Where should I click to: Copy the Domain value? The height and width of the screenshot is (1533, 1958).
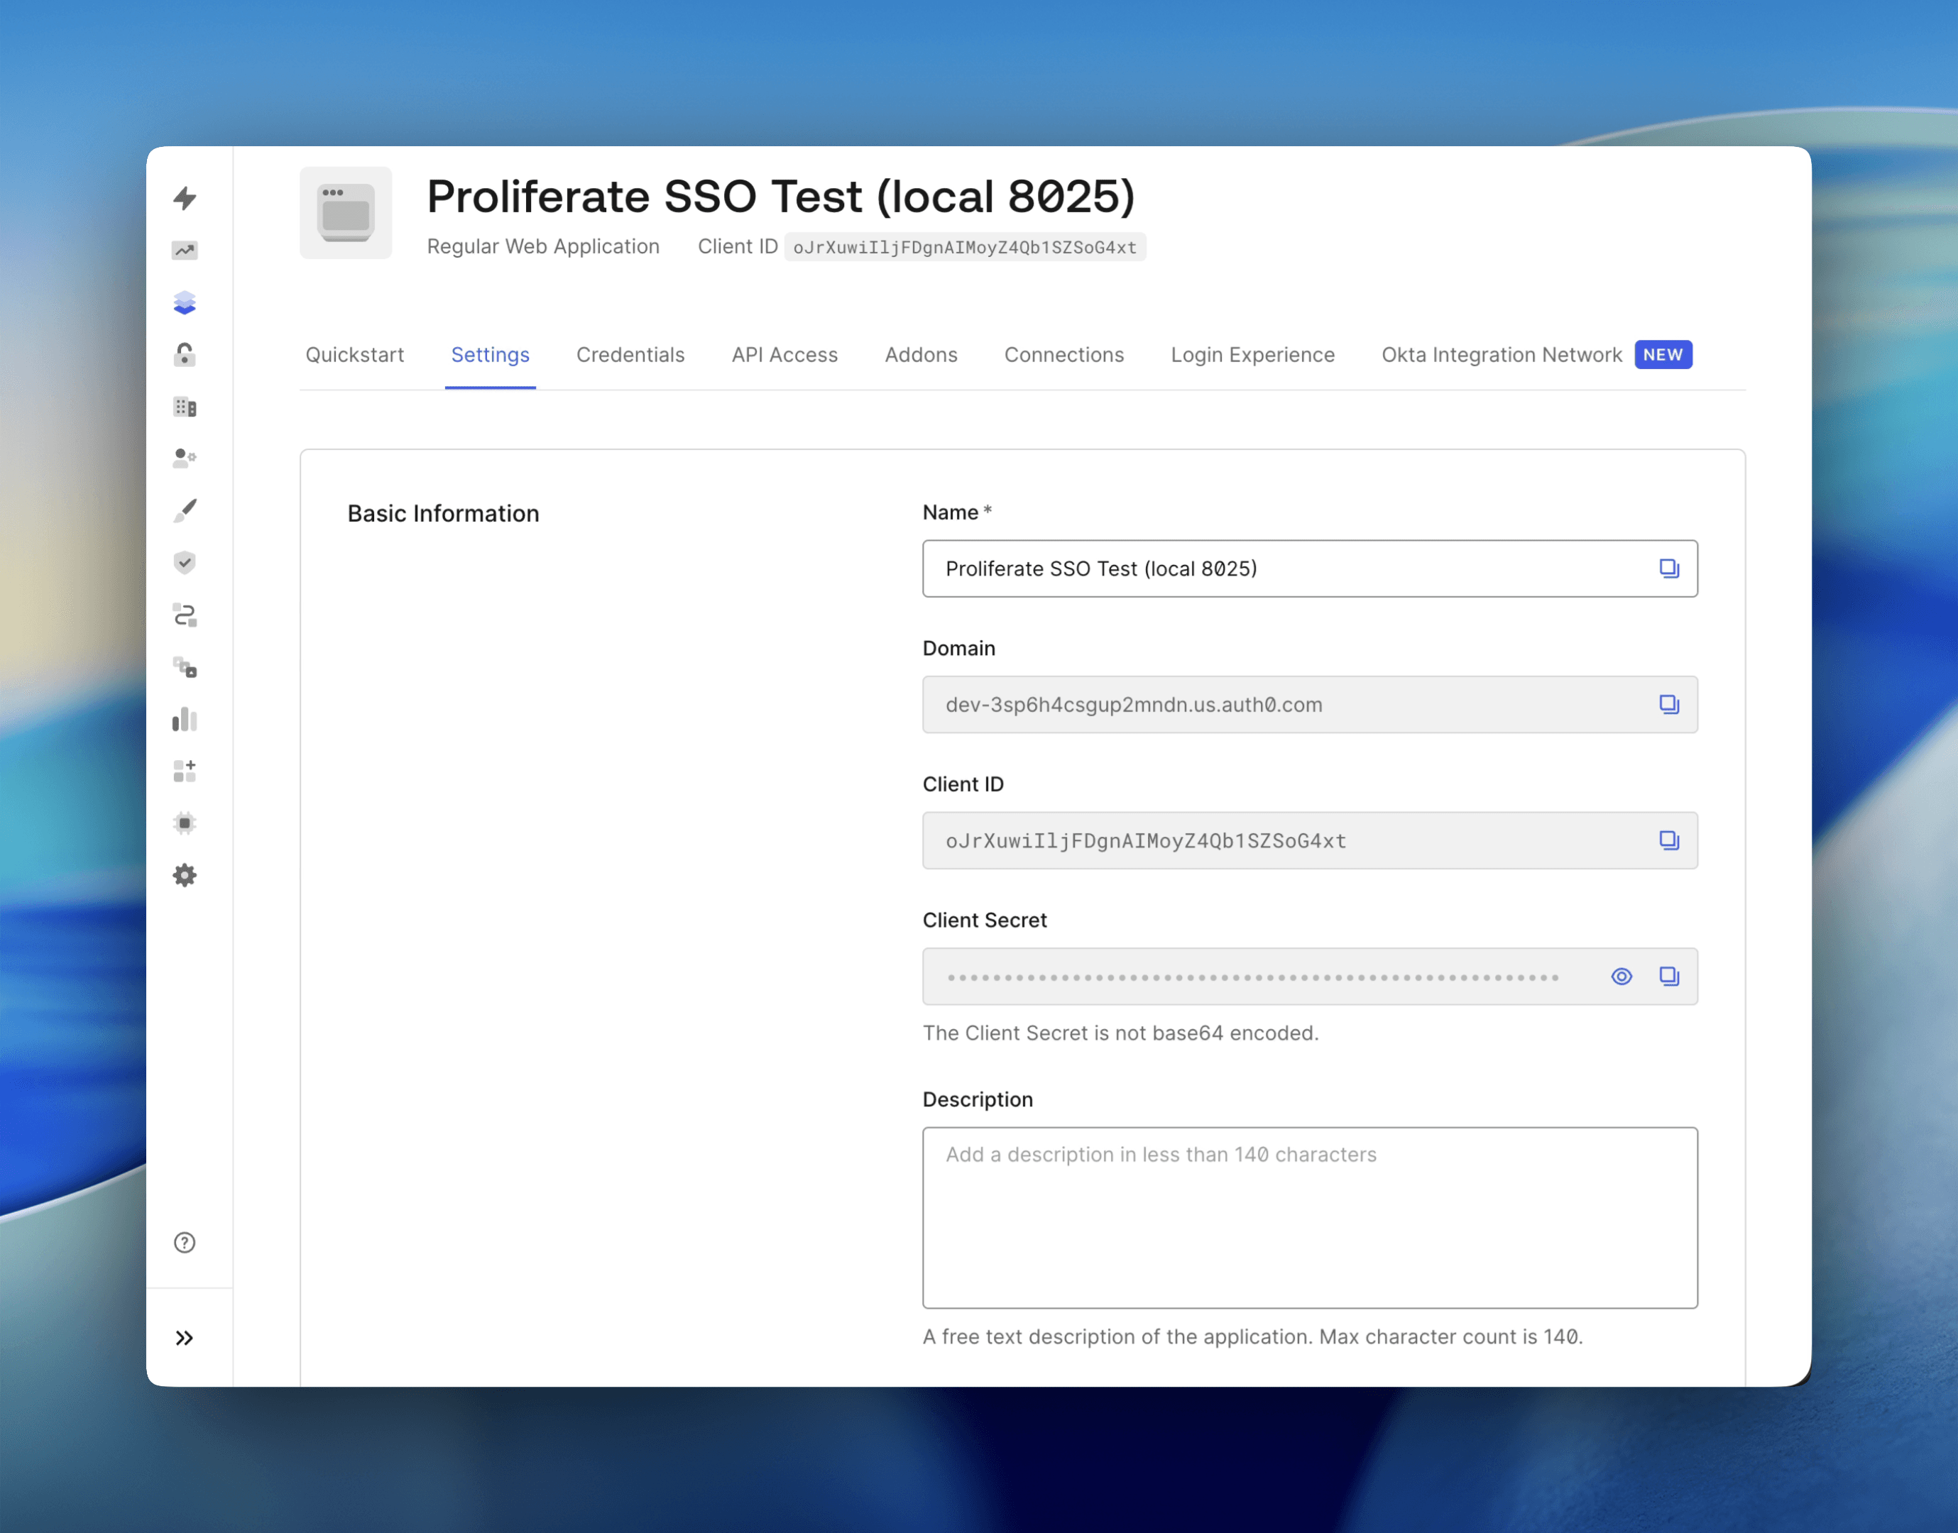coord(1669,705)
